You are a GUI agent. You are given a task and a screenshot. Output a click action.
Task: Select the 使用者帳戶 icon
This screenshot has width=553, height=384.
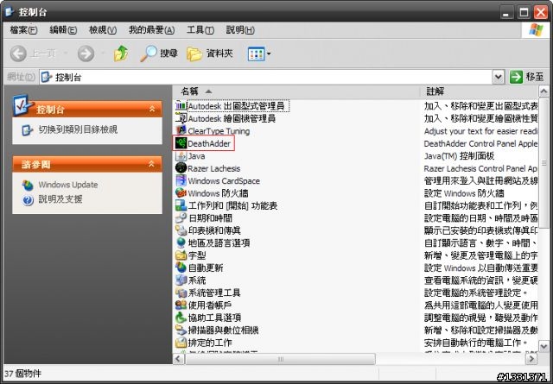(181, 305)
